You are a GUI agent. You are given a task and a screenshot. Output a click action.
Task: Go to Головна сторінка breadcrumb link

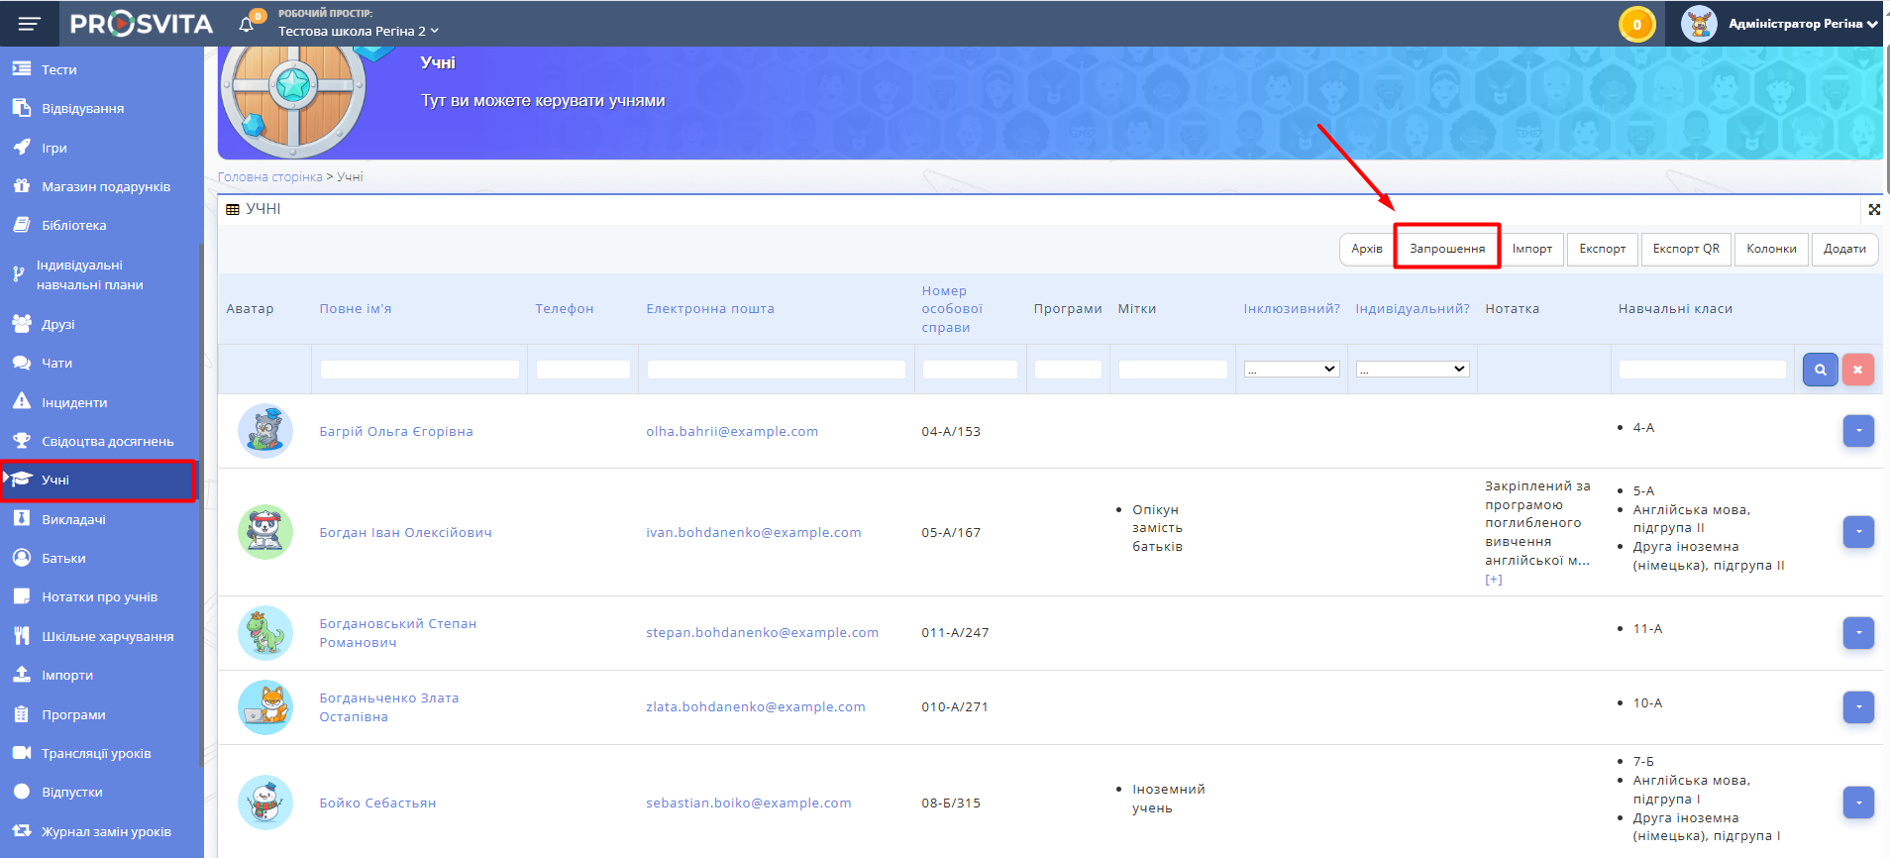(x=270, y=177)
